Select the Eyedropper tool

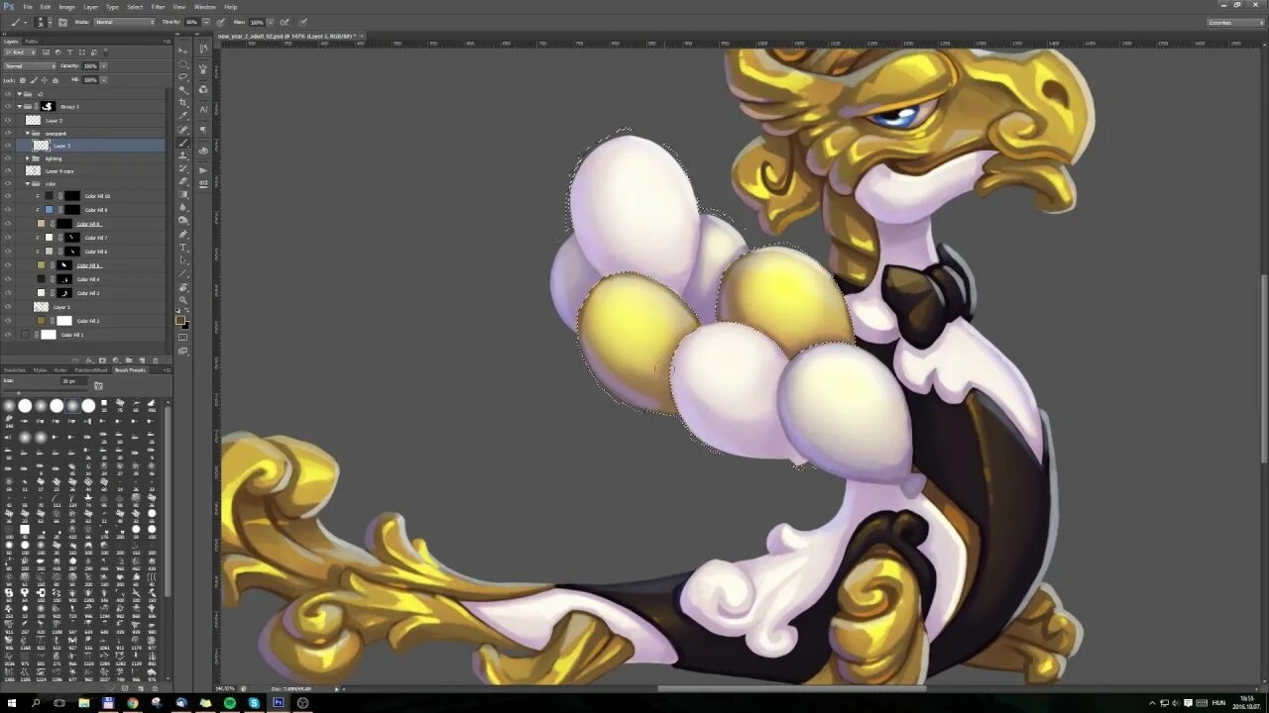coord(183,115)
